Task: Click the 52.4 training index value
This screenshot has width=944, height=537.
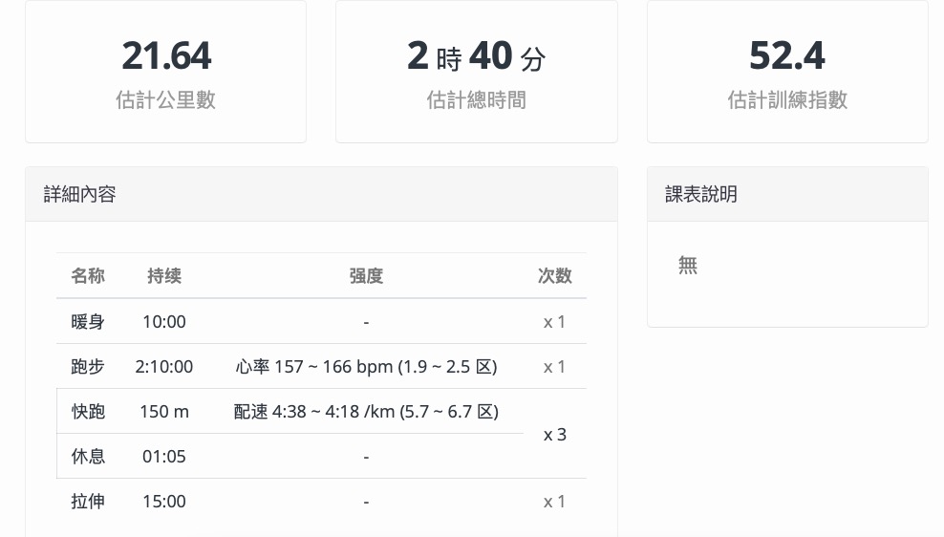Action: pyautogui.click(x=786, y=55)
